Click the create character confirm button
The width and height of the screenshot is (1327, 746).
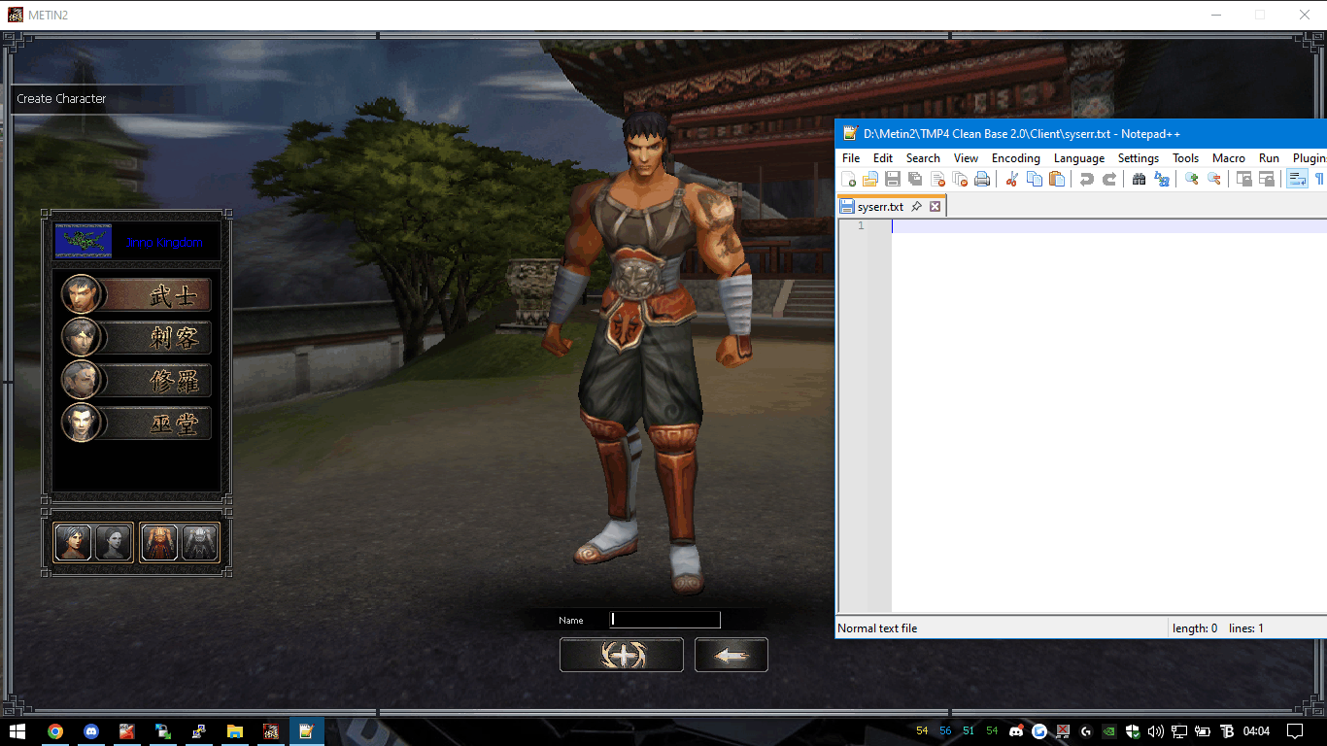pos(621,656)
